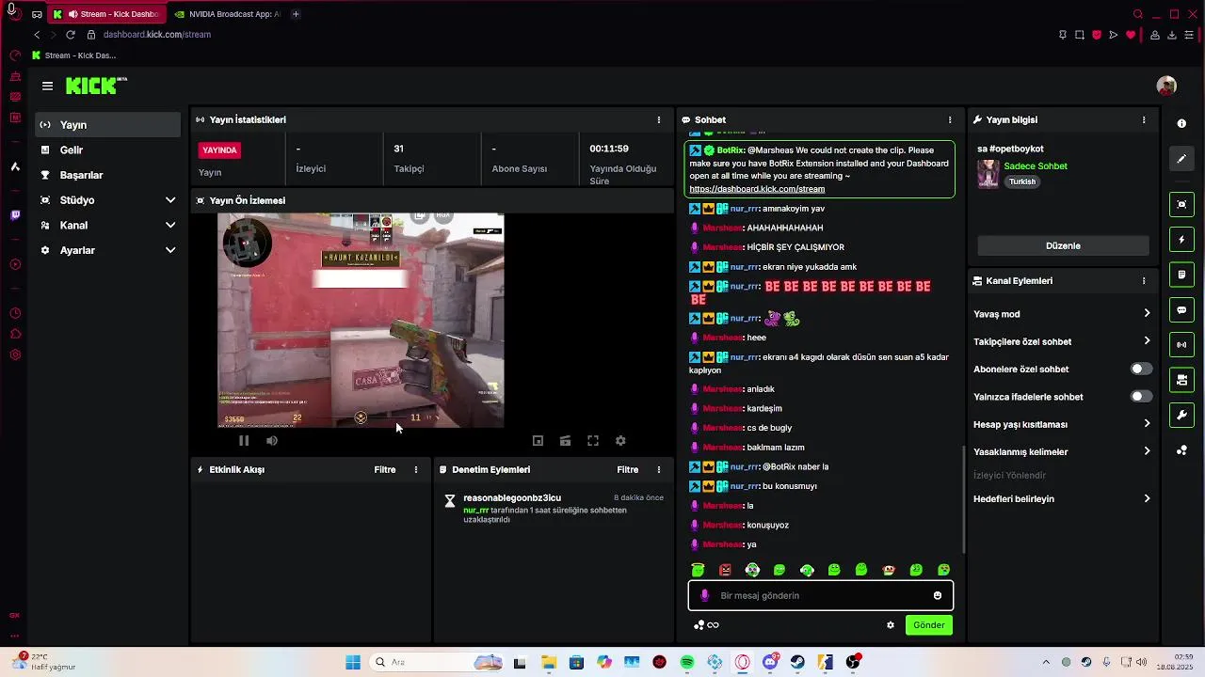Click the Kick logo
The height and width of the screenshot is (677, 1205).
tap(96, 86)
